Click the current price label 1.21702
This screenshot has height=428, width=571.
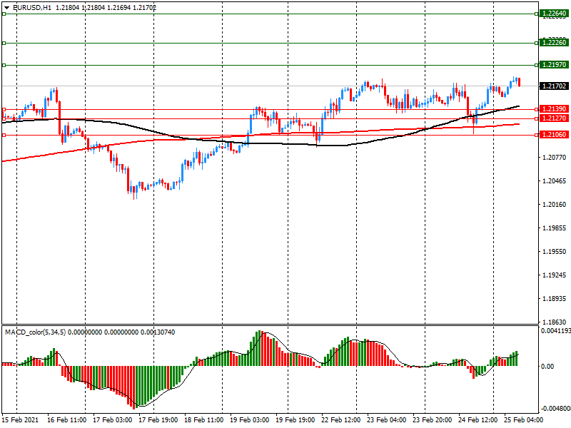tap(554, 86)
